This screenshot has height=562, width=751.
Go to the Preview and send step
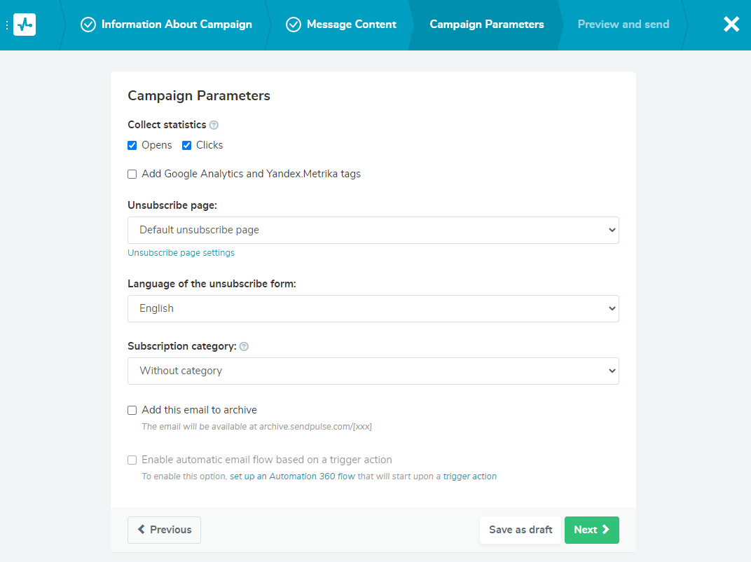pyautogui.click(x=623, y=25)
